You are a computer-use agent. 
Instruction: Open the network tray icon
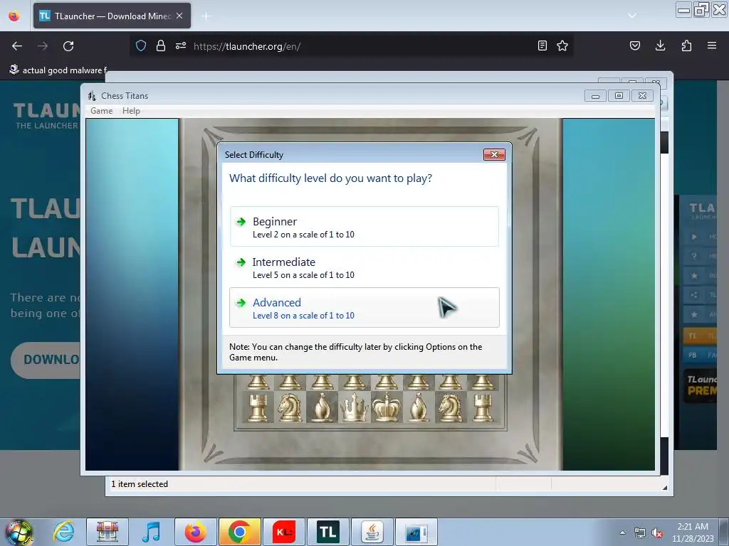click(640, 533)
